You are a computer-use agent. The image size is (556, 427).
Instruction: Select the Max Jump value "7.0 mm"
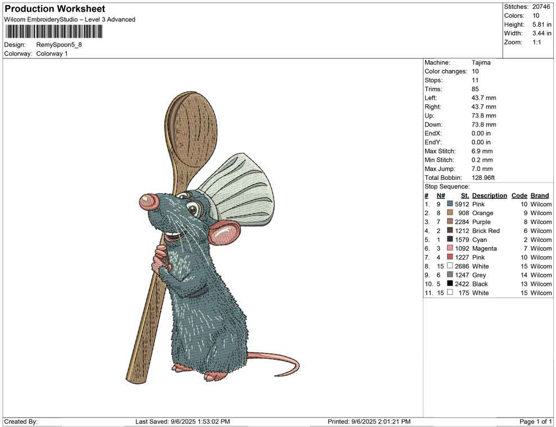point(482,169)
